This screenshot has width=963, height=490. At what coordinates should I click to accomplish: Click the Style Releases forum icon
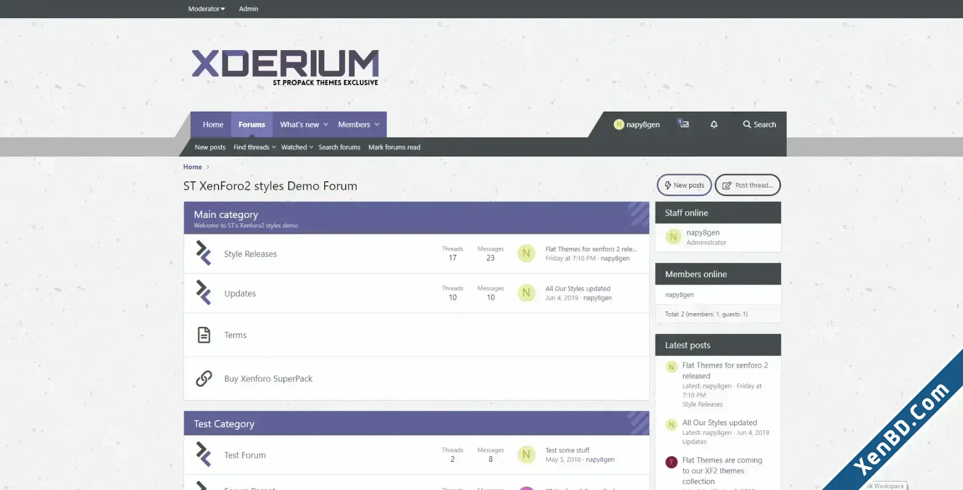(x=203, y=253)
